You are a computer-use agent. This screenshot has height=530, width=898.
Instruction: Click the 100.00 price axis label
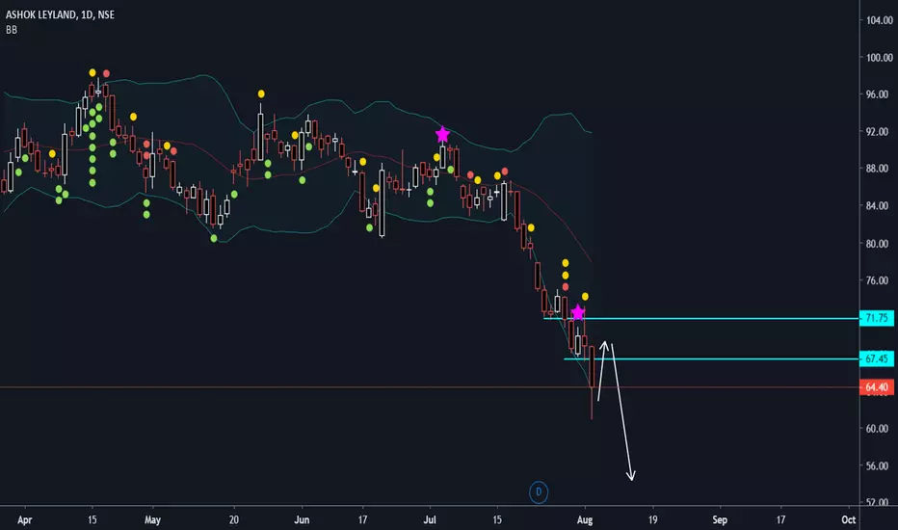pos(879,57)
